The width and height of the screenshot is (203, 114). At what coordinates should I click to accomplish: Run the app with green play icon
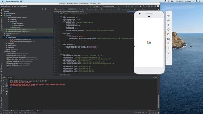click(118, 6)
